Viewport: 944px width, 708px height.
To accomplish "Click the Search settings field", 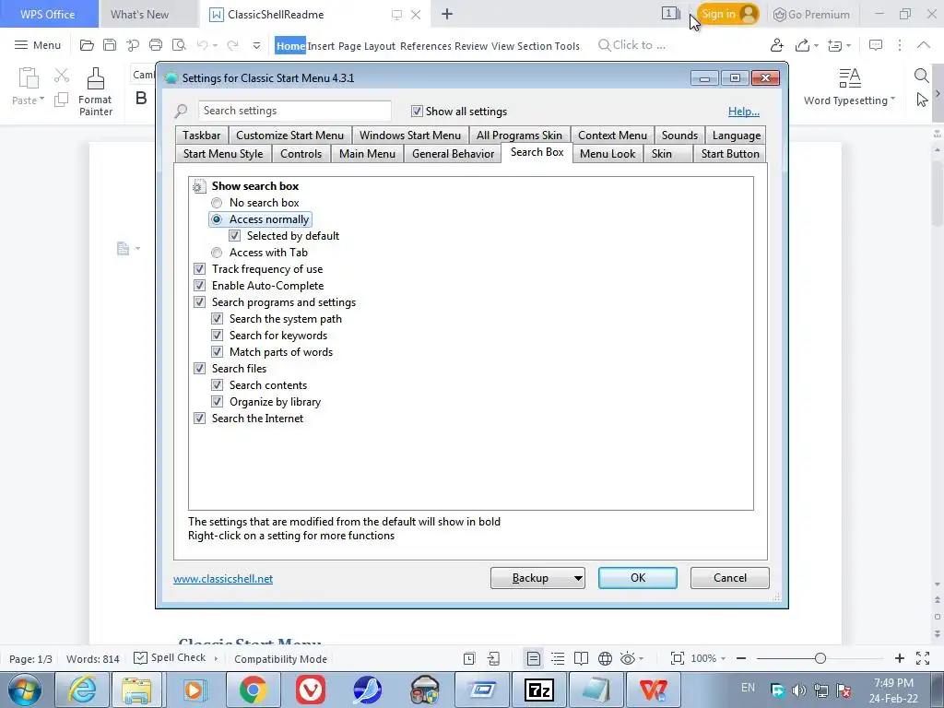I will point(294,111).
